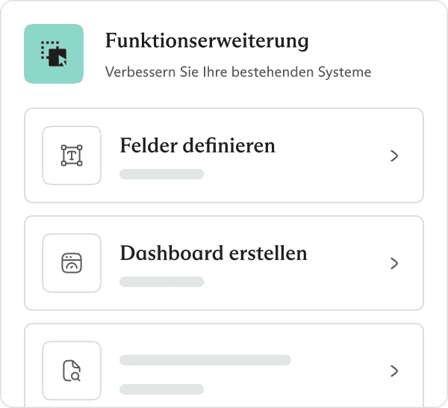
Task: Click the long gray placeholder bar in third card
Action: [205, 359]
